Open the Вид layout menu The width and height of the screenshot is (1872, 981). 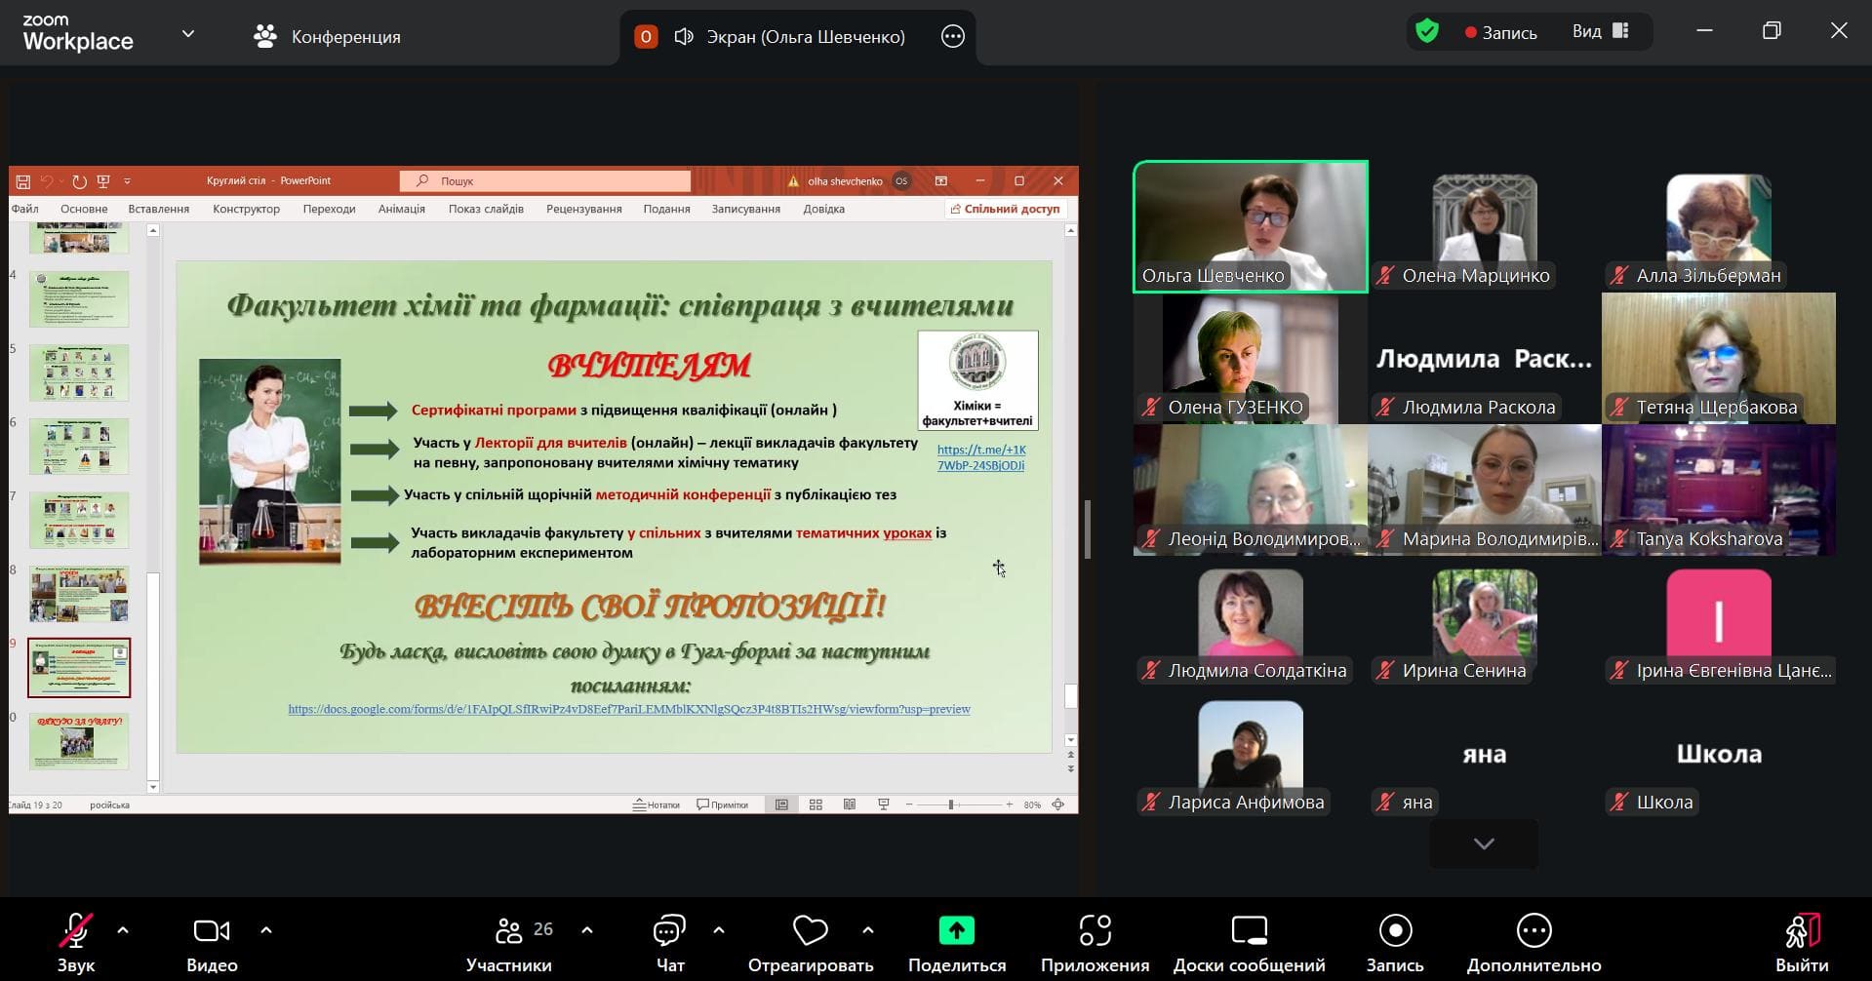point(1600,32)
